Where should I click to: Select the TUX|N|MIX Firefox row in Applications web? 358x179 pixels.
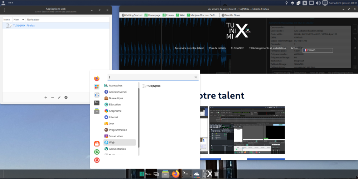pyautogui.click(x=56, y=25)
